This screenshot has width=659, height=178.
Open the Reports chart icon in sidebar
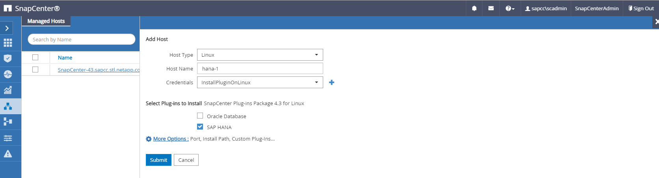click(x=8, y=90)
